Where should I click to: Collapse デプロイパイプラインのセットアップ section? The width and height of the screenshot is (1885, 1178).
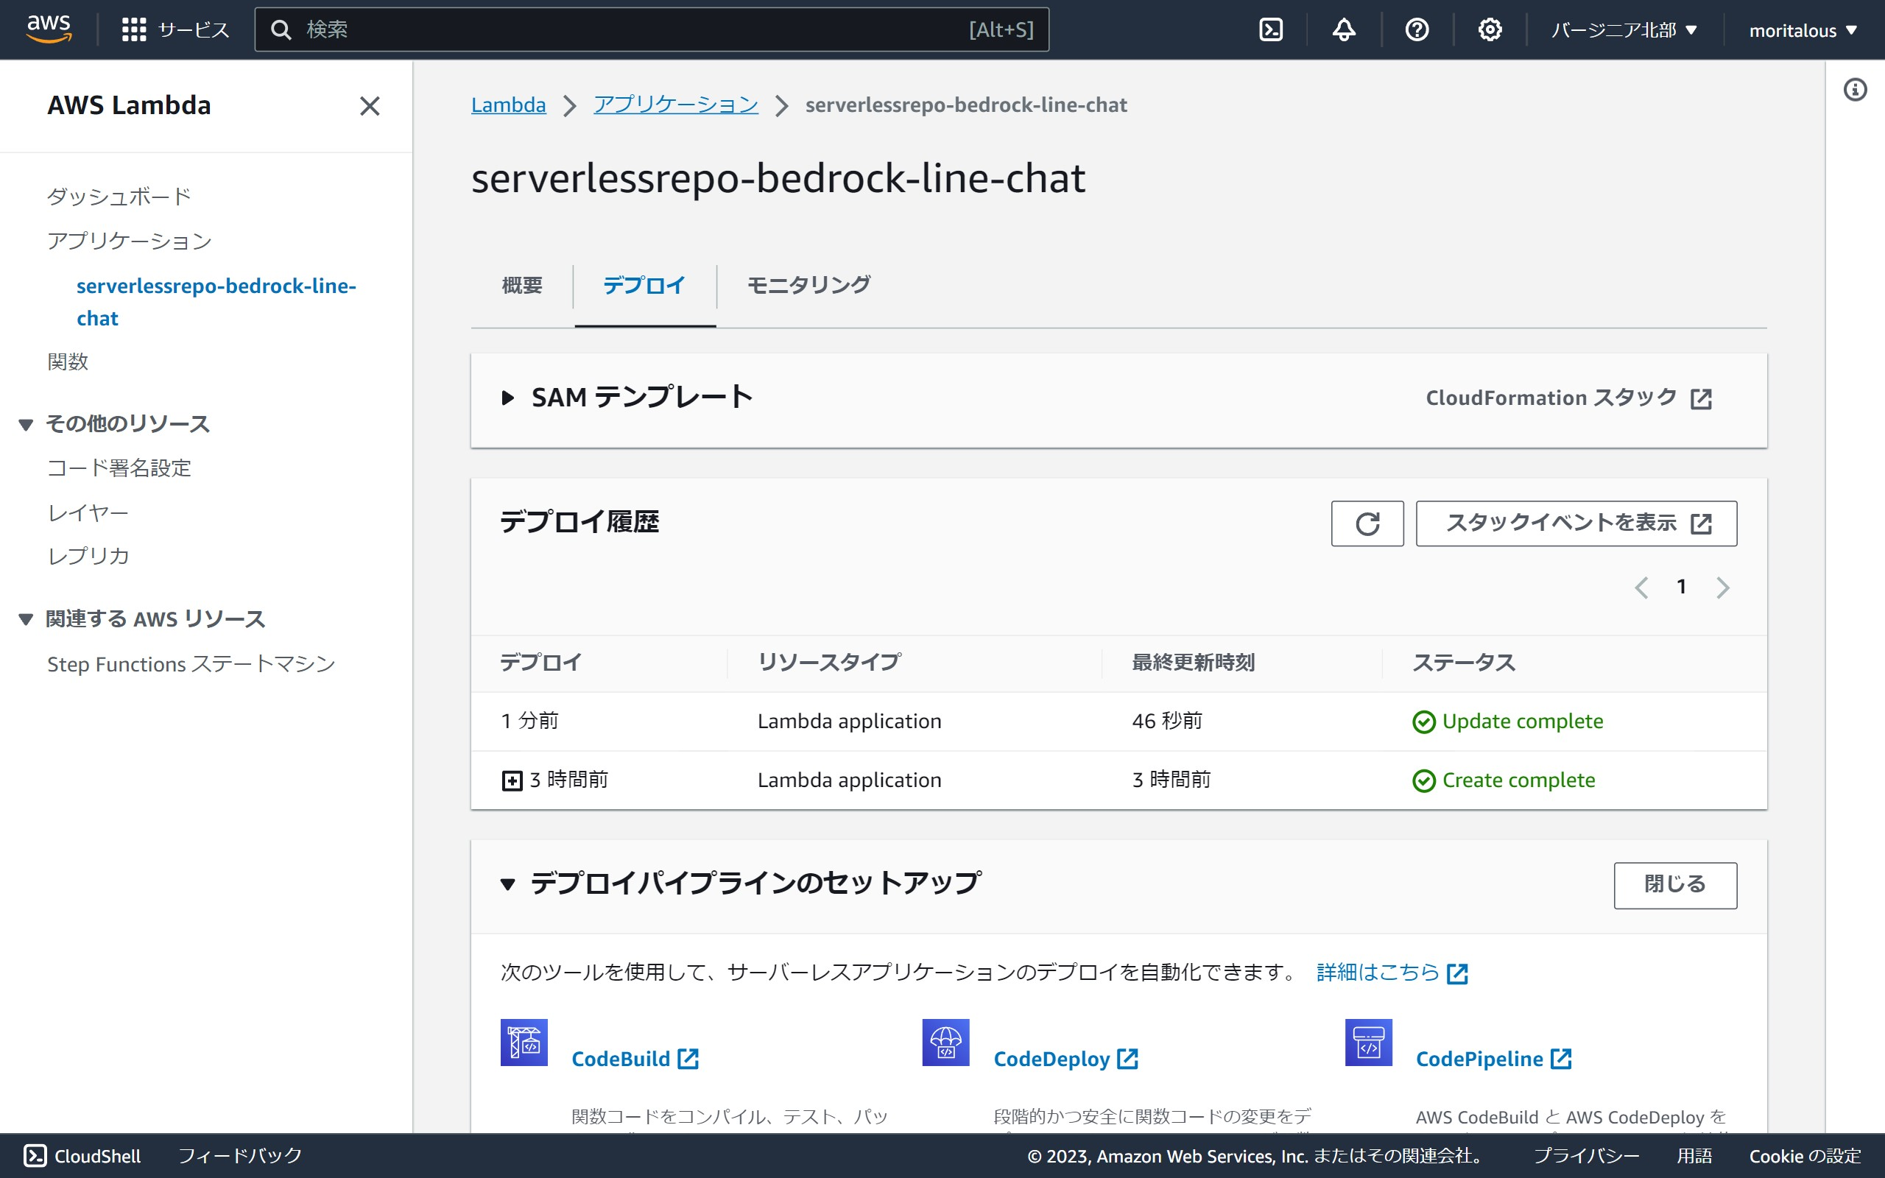[508, 884]
